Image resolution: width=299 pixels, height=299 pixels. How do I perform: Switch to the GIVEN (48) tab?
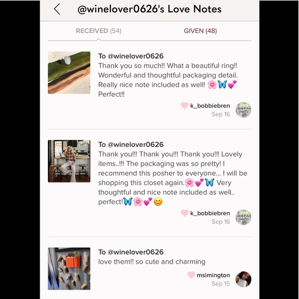tap(200, 31)
